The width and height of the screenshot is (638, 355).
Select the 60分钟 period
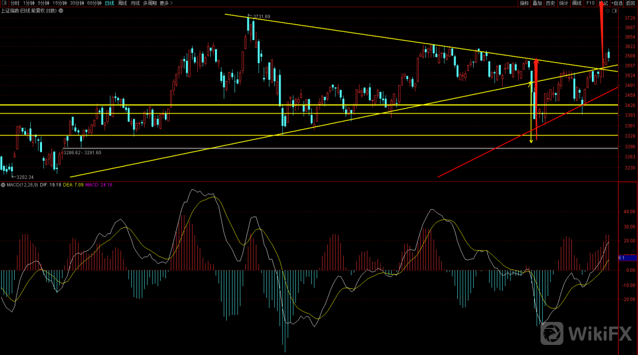pos(95,3)
